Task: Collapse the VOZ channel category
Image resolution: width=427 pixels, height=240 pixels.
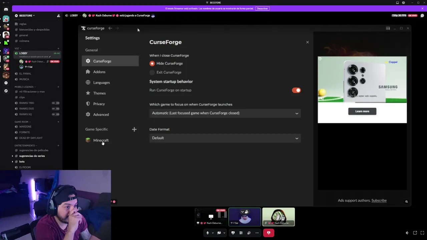Action: (18, 49)
